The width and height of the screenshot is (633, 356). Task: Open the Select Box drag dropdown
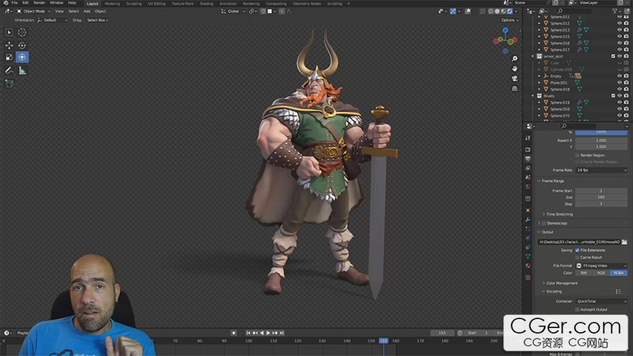97,20
